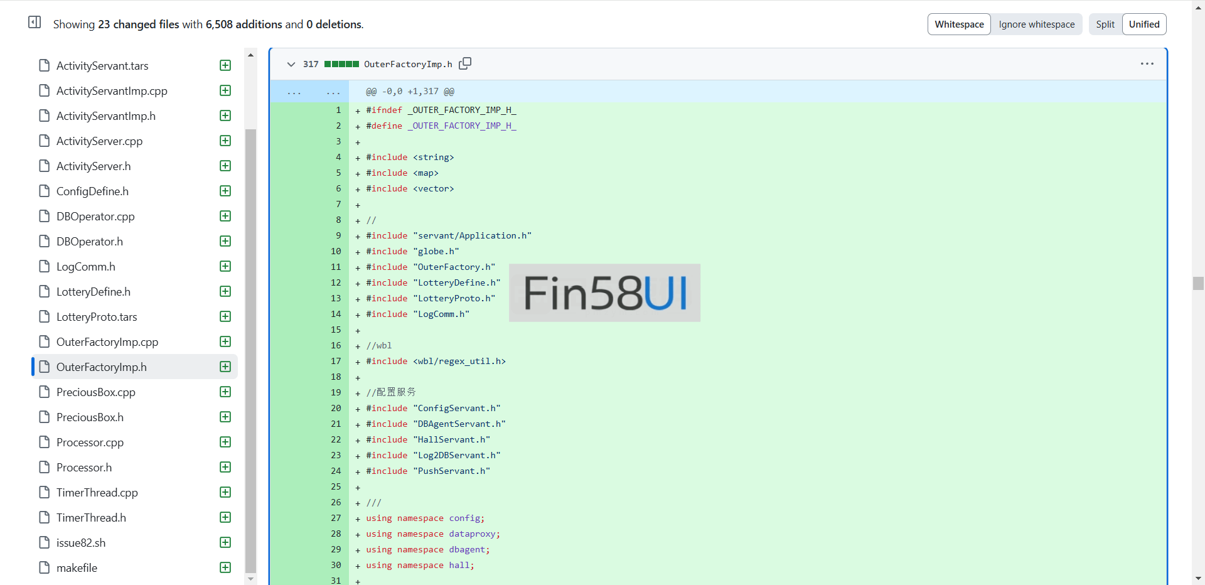Switch diff to Split view
Screen dimensions: 1205x585
click(x=1105, y=24)
